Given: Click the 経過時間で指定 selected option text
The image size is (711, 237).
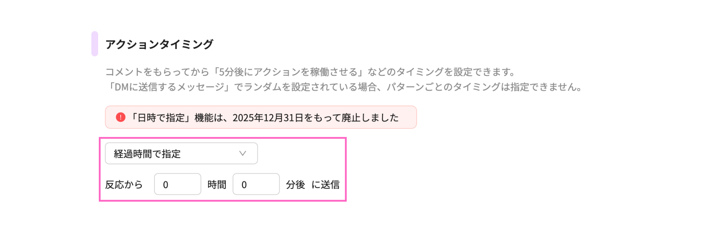Looking at the screenshot, I should [147, 154].
